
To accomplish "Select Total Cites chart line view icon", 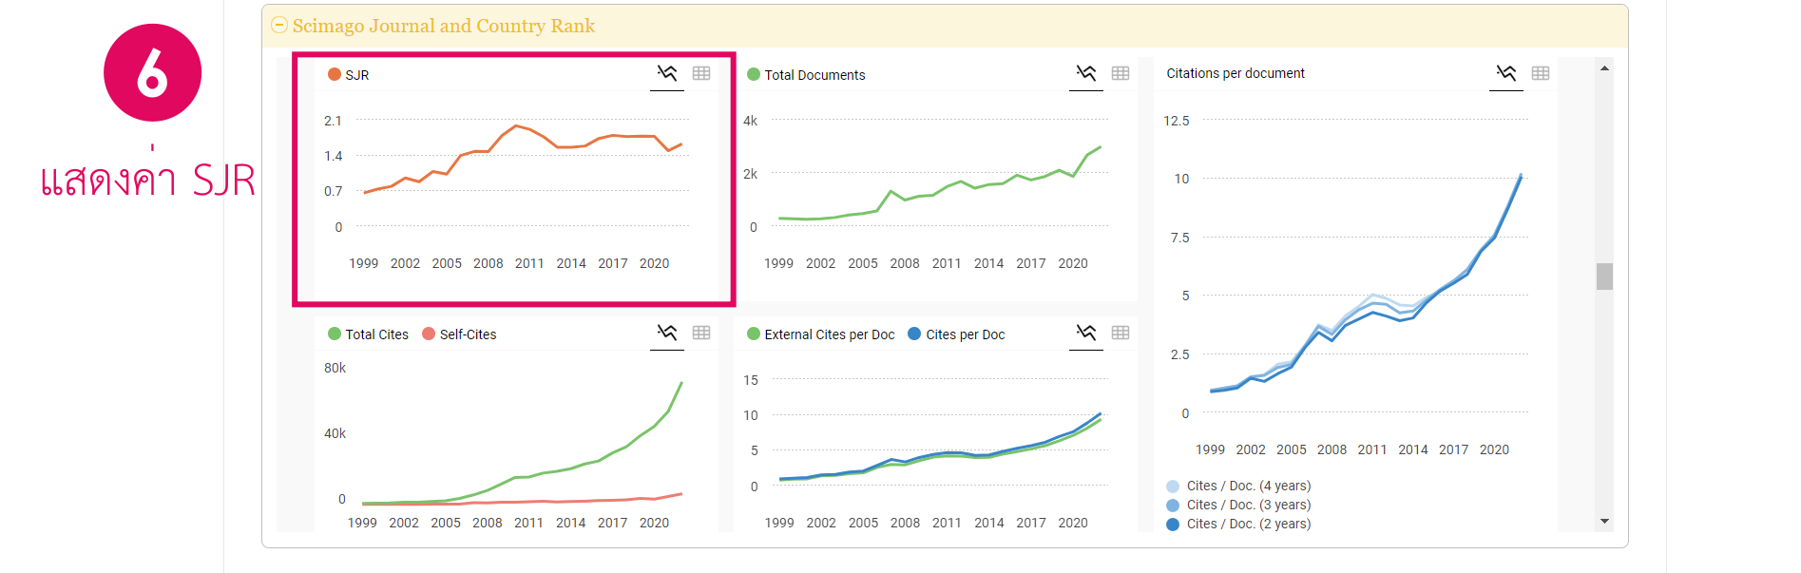I will 667,333.
